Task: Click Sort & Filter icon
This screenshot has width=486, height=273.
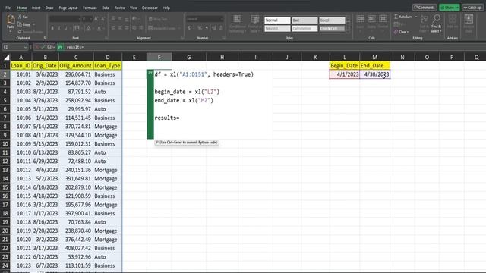Action: point(424,19)
